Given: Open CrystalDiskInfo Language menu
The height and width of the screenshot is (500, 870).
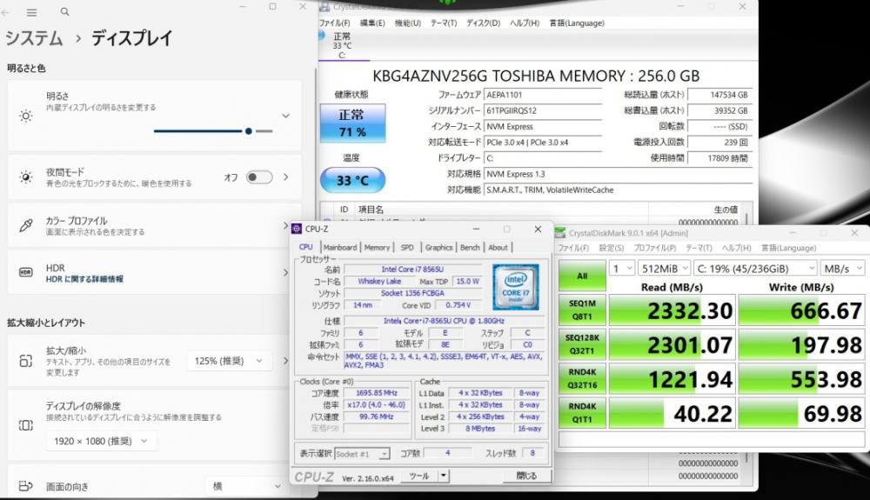Looking at the screenshot, I should [577, 23].
